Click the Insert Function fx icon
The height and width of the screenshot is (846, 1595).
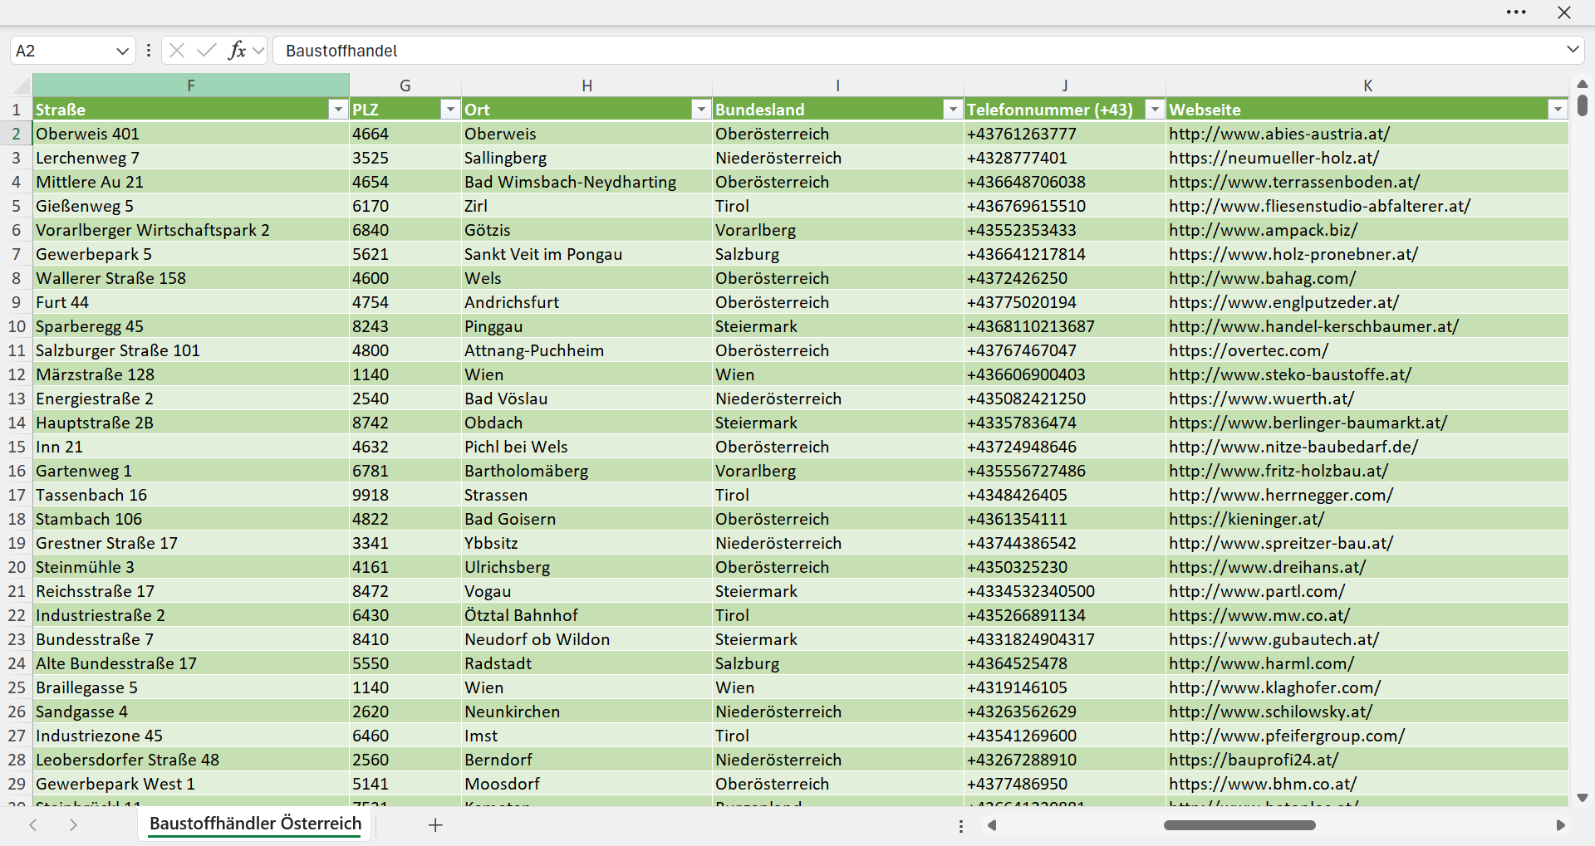pyautogui.click(x=237, y=51)
